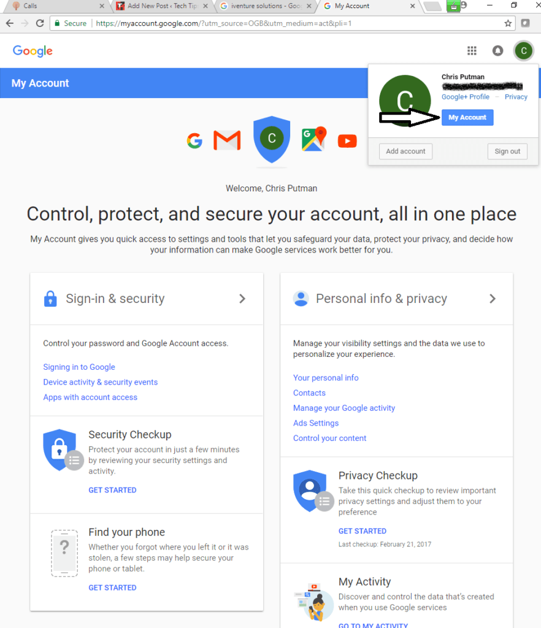The width and height of the screenshot is (541, 628).
Task: Open the Ads Settings link
Action: point(315,423)
